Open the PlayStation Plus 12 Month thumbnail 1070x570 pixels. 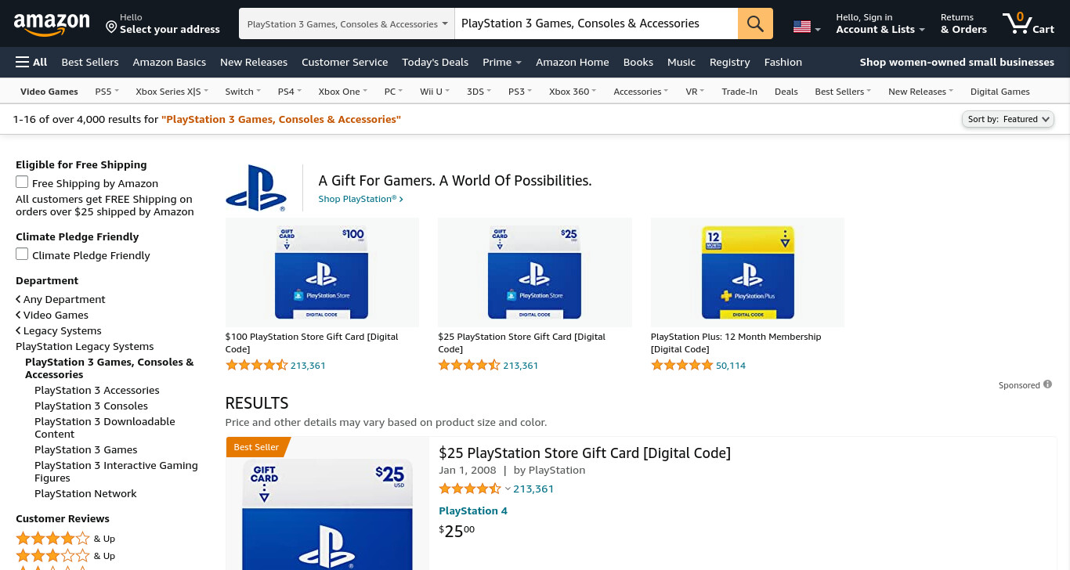tap(747, 272)
